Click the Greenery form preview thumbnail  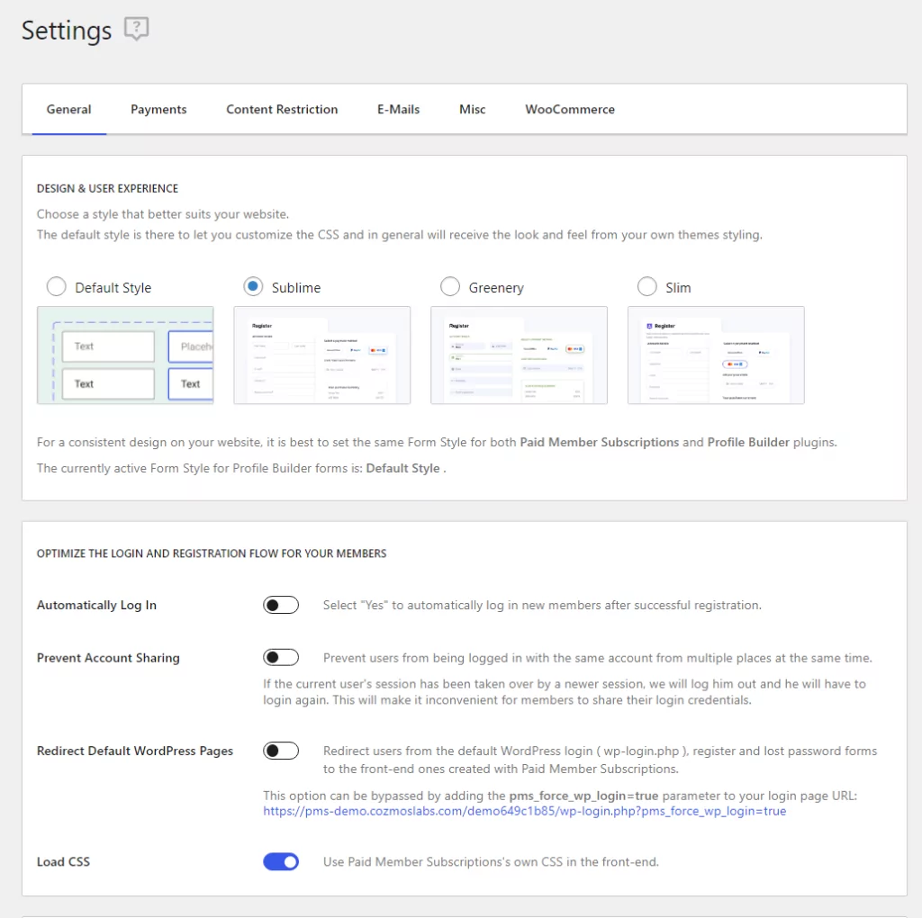pyautogui.click(x=520, y=355)
